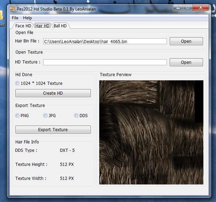Select the Hair HD tab
216x202 pixels.
43,26
